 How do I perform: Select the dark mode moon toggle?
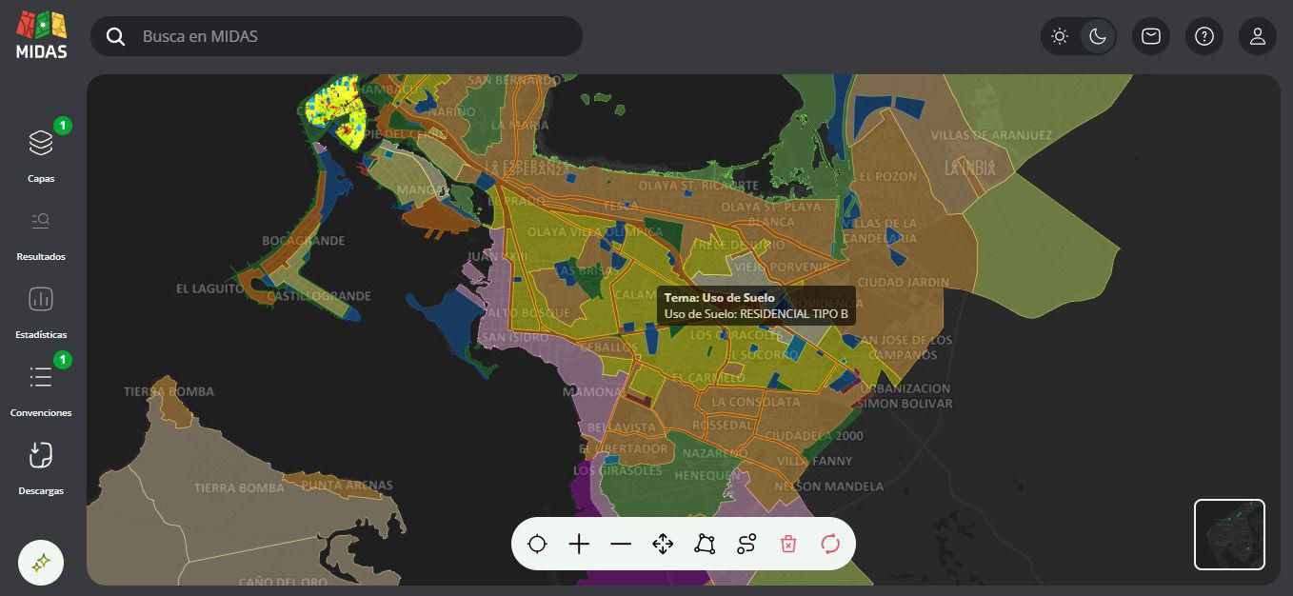1098,36
